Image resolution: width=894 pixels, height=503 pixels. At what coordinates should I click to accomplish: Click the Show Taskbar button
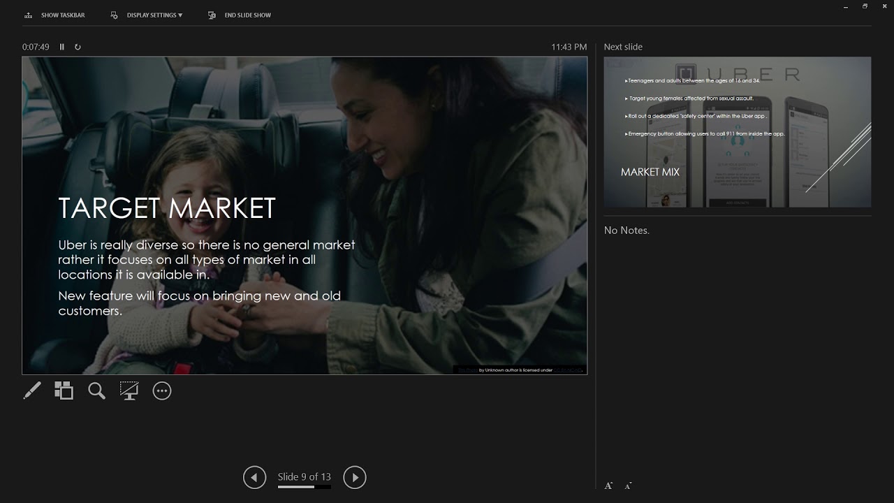tap(54, 15)
